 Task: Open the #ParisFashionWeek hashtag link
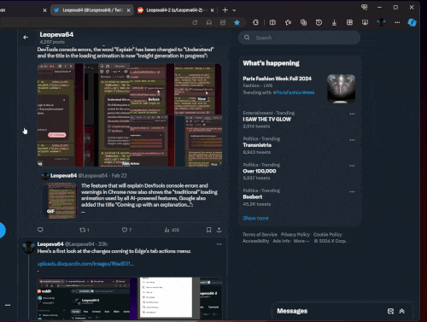[294, 92]
